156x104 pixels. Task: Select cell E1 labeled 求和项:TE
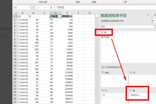click(67, 16)
